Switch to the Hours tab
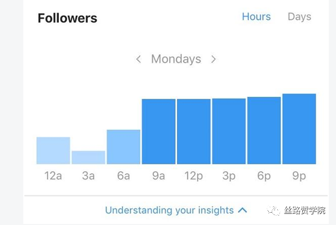The height and width of the screenshot is (225, 336). pos(256,17)
